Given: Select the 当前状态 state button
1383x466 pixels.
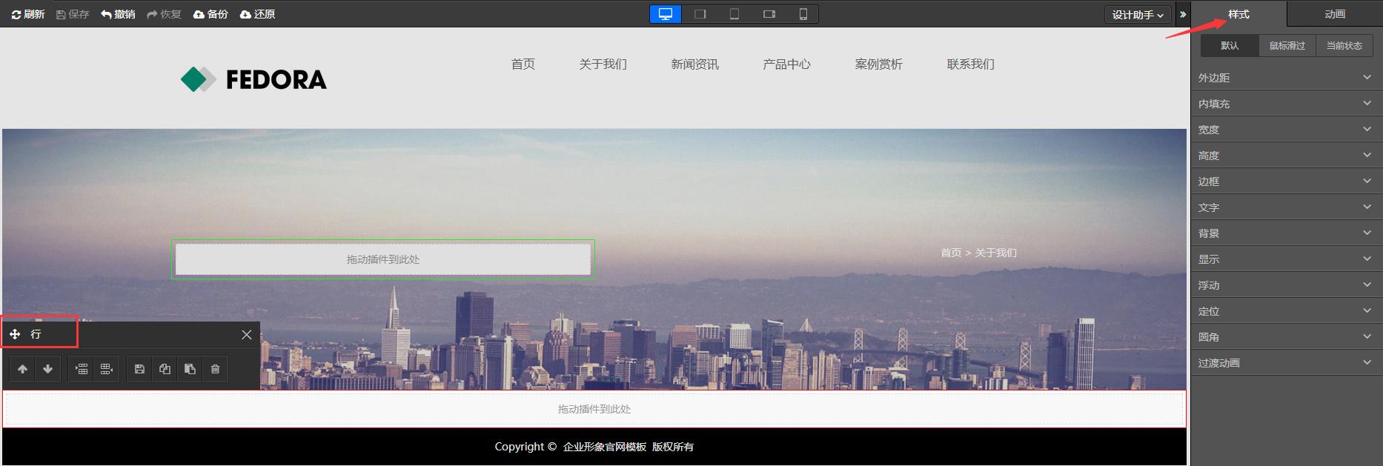Looking at the screenshot, I should click(1344, 46).
